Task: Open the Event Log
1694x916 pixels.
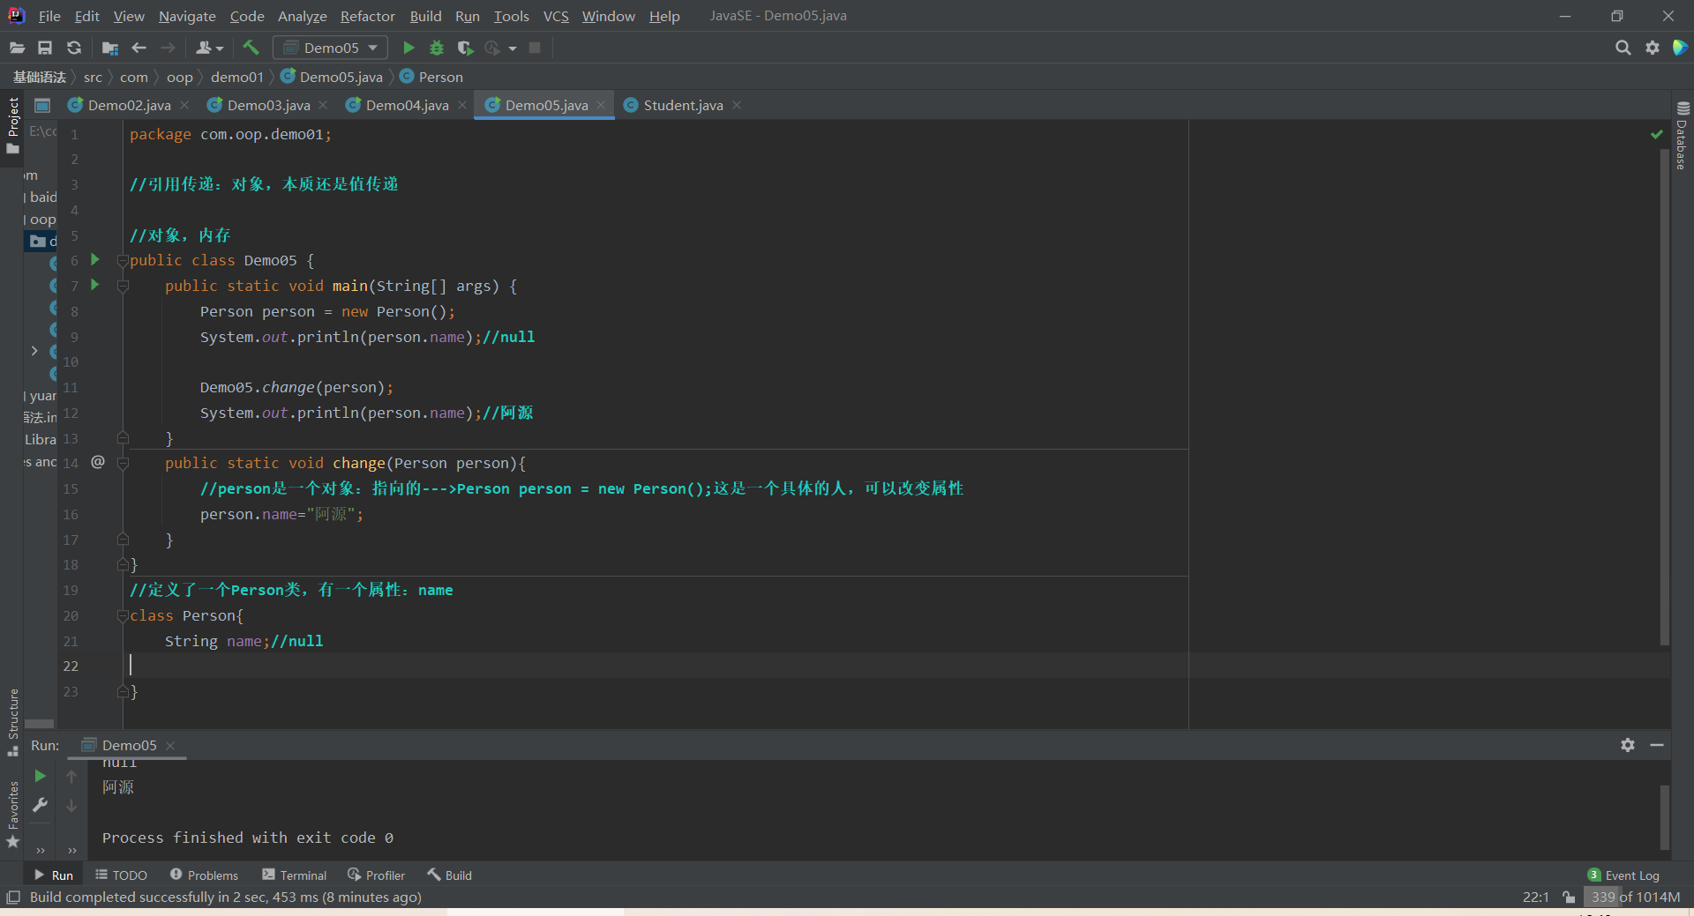Action: pos(1623,875)
